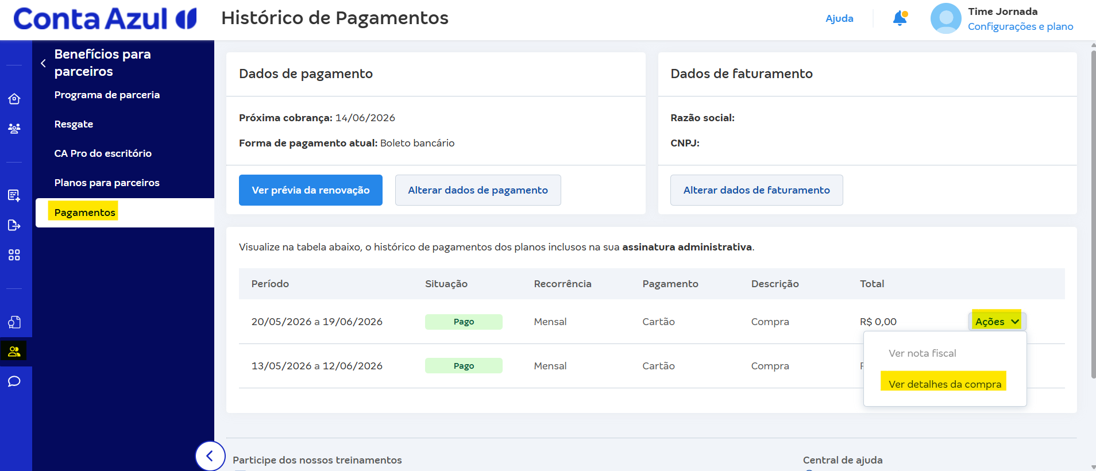The height and width of the screenshot is (471, 1096).
Task: Open the notifications bell
Action: [x=900, y=18]
